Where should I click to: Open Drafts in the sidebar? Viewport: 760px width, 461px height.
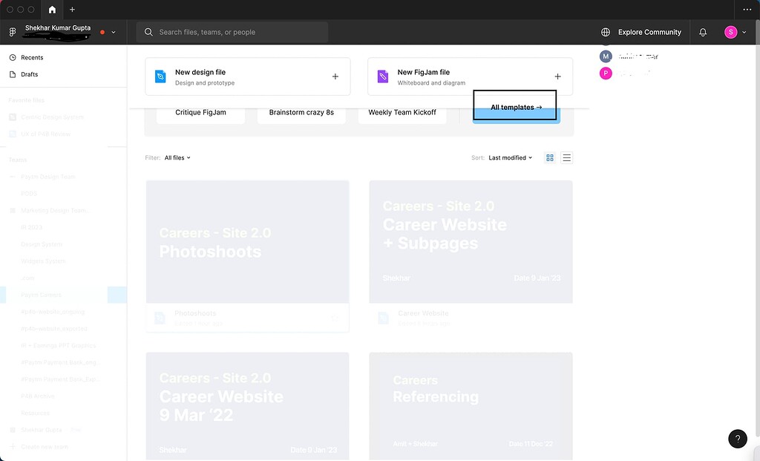(30, 74)
